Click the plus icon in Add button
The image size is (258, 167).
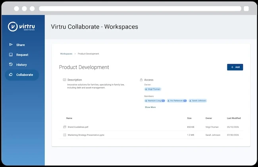click(232, 67)
